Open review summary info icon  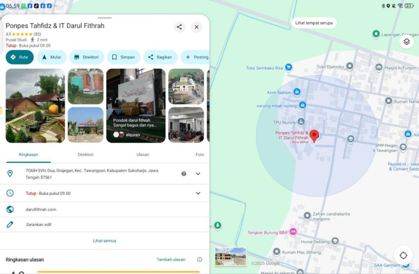point(200,260)
